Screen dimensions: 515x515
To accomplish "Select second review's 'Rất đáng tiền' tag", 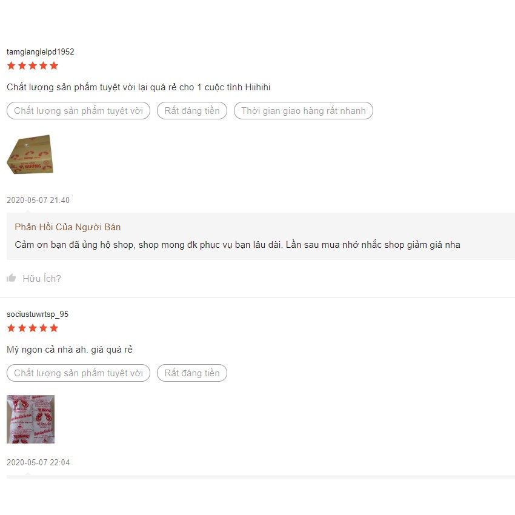I will click(x=192, y=373).
